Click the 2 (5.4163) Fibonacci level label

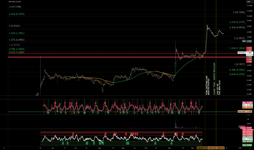click(x=14, y=26)
